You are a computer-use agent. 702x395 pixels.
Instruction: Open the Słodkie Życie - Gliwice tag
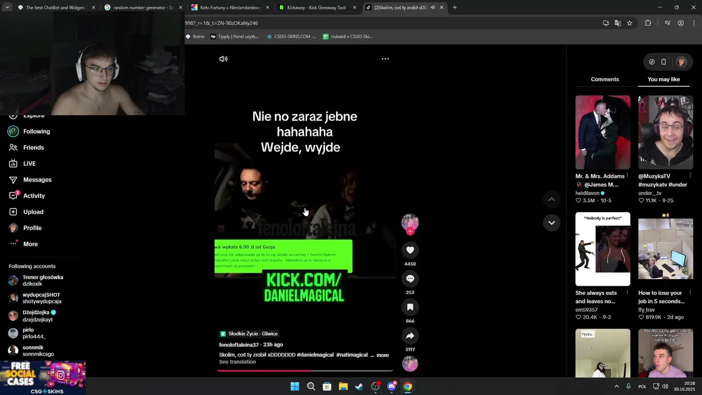249,334
